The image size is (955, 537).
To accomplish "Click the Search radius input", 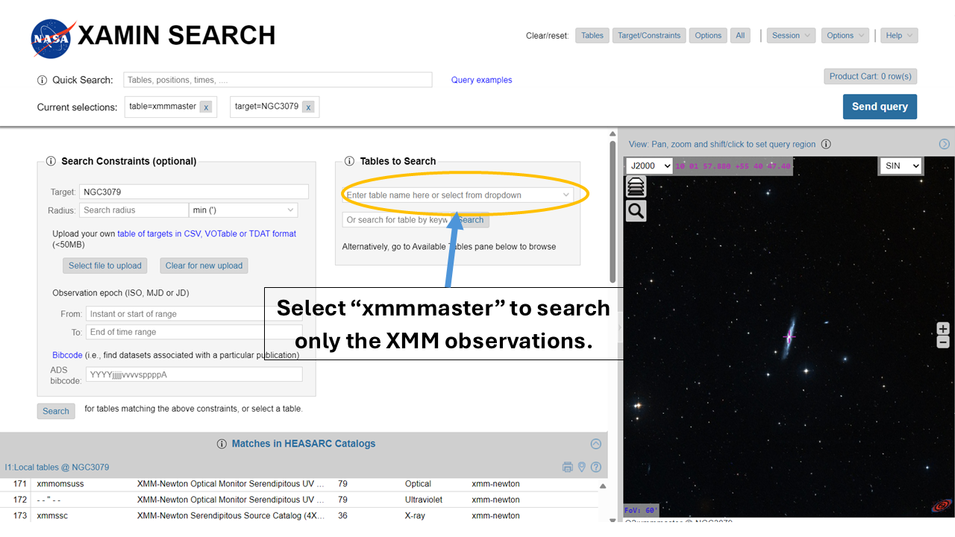I will [134, 210].
